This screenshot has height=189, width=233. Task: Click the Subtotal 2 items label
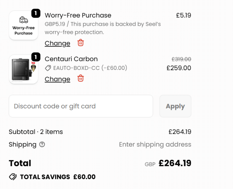click(36, 132)
